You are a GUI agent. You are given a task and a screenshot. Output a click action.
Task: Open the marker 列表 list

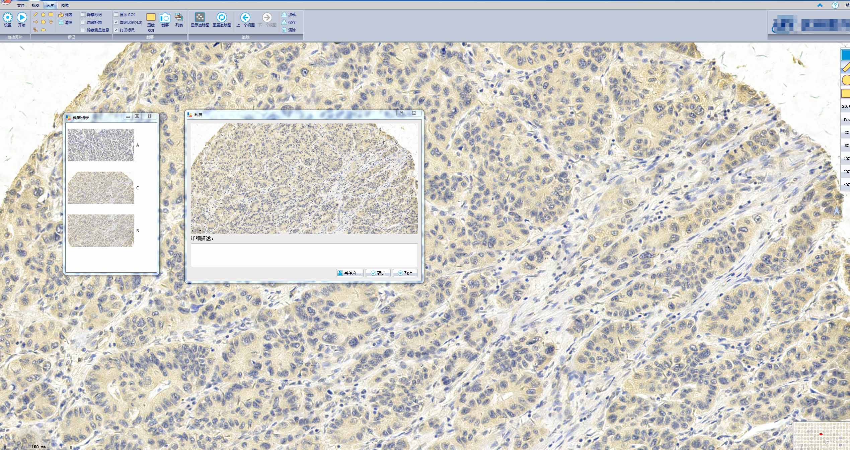pyautogui.click(x=65, y=15)
